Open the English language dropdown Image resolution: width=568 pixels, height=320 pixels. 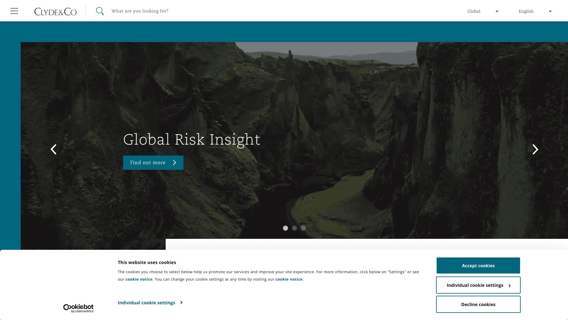pos(550,11)
